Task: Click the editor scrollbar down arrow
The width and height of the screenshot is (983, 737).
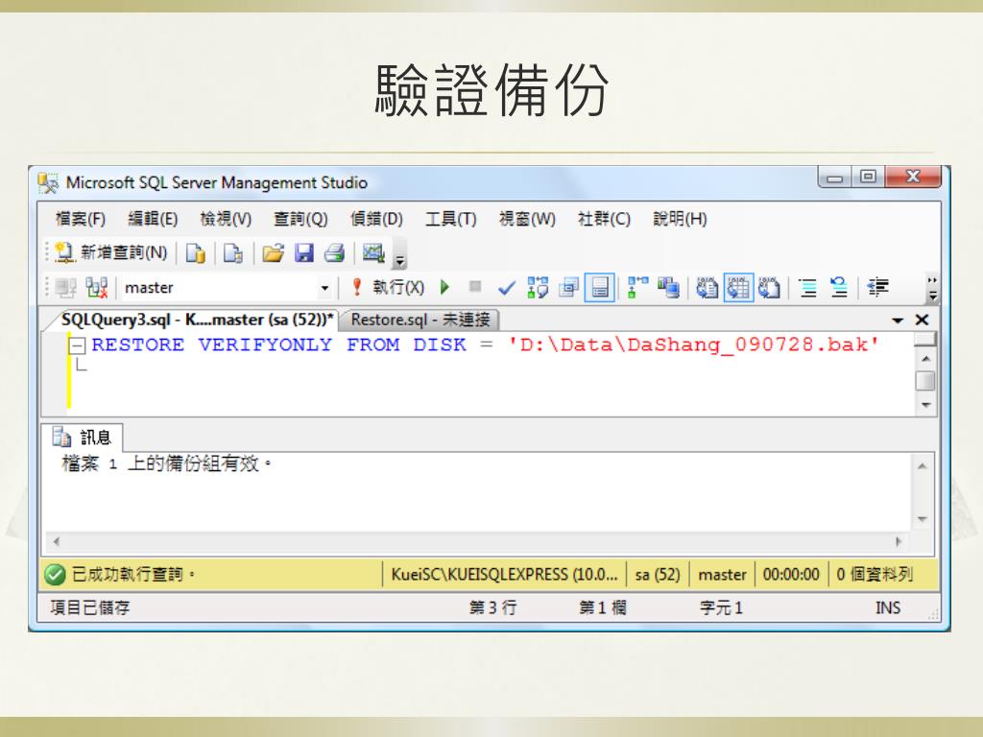Action: pyautogui.click(x=926, y=406)
